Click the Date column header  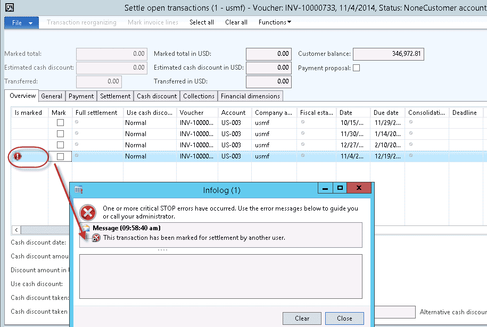353,113
